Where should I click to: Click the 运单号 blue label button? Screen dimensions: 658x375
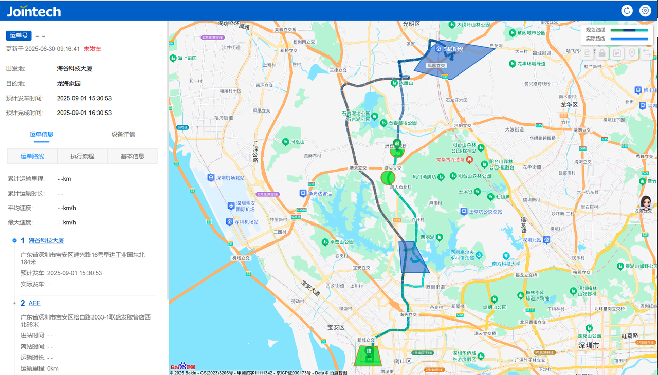point(19,35)
